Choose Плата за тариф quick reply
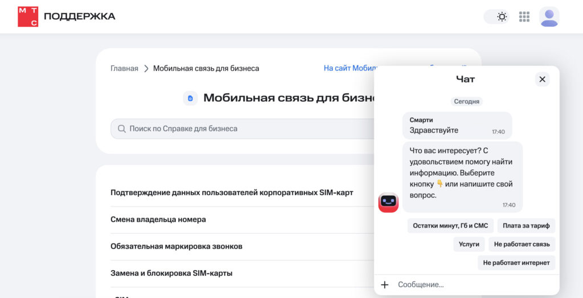Screen dimensions: 583x298 point(526,226)
